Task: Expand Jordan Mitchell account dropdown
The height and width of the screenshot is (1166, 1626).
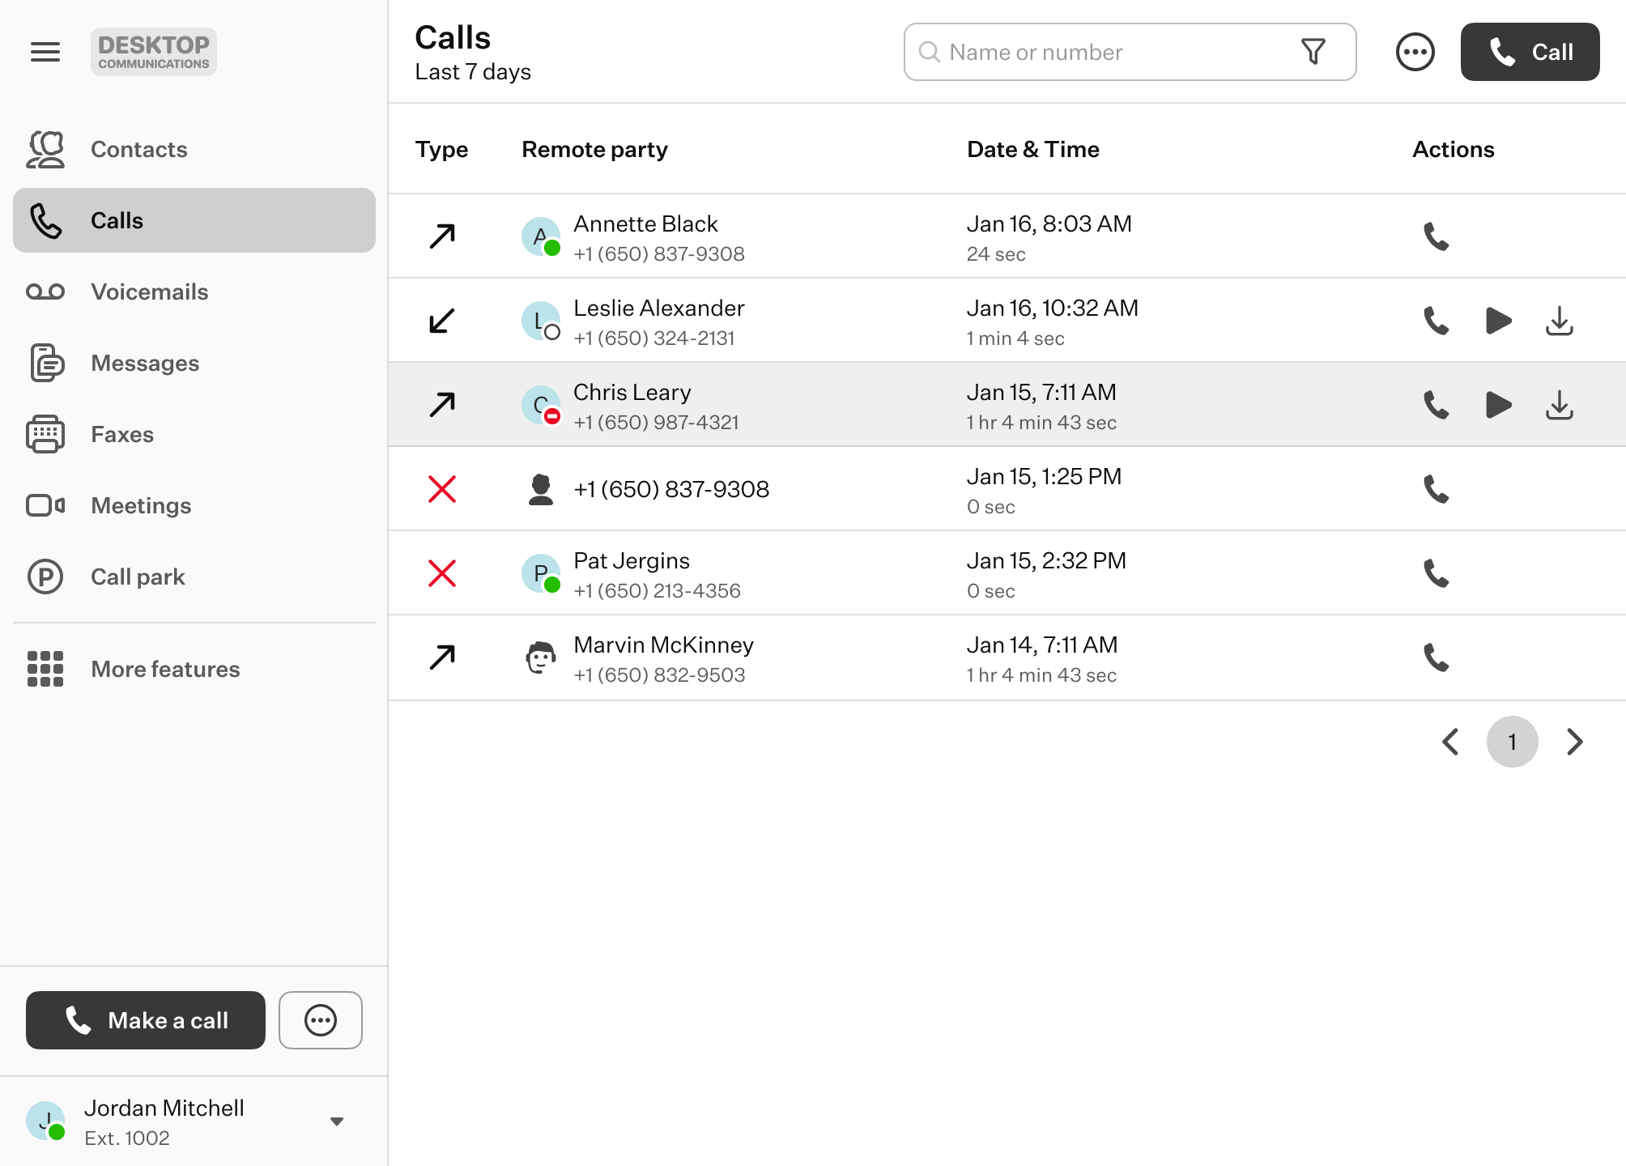Action: [337, 1121]
